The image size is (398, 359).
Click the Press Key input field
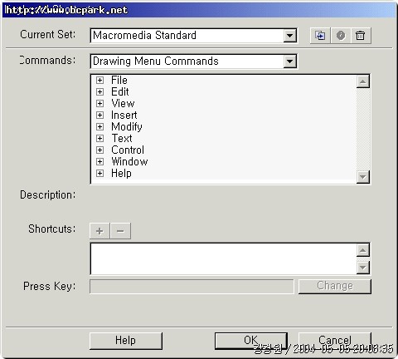192,286
